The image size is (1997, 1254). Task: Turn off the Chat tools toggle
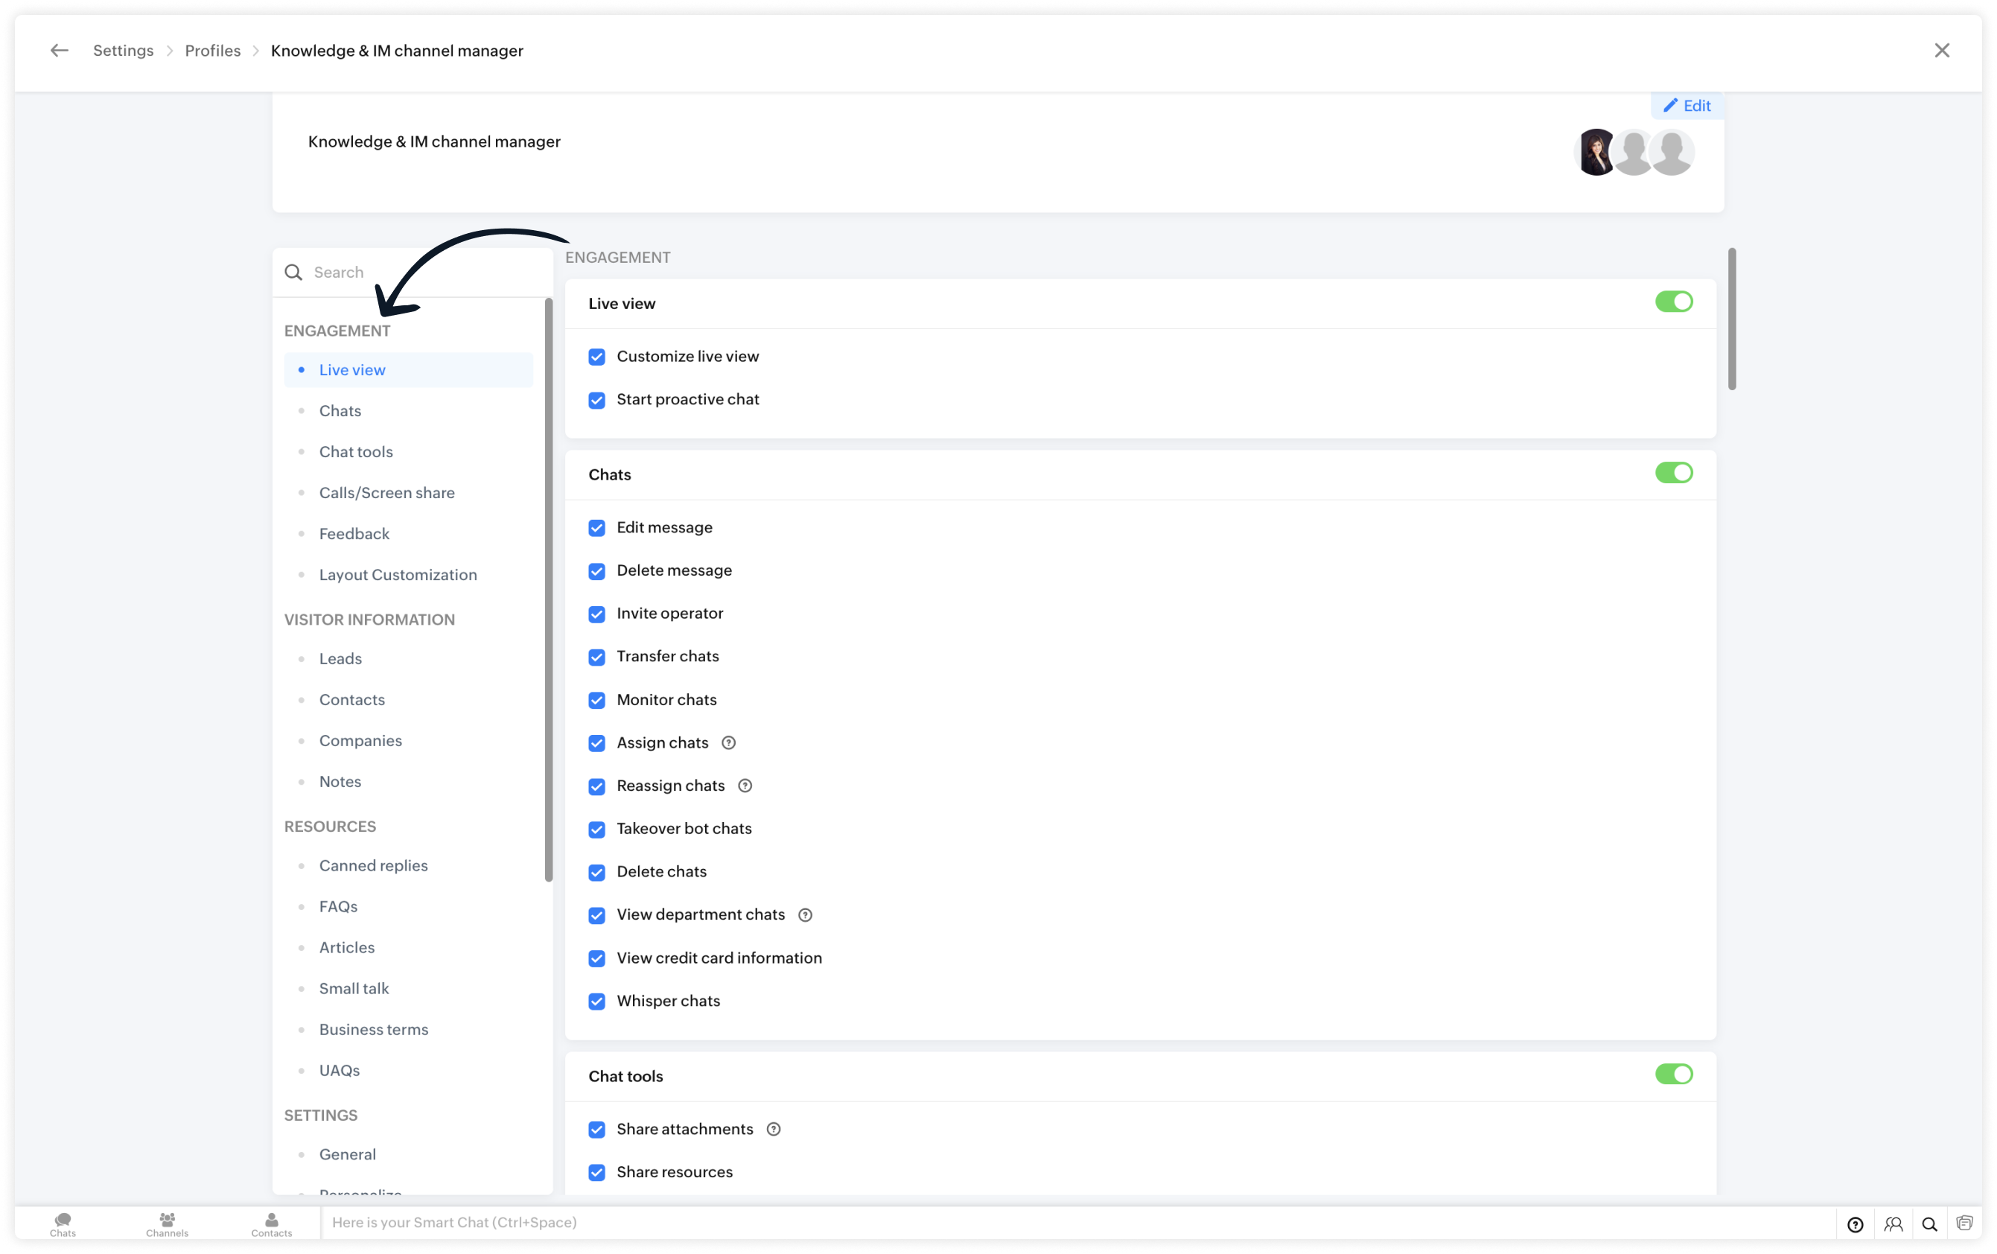click(x=1674, y=1074)
